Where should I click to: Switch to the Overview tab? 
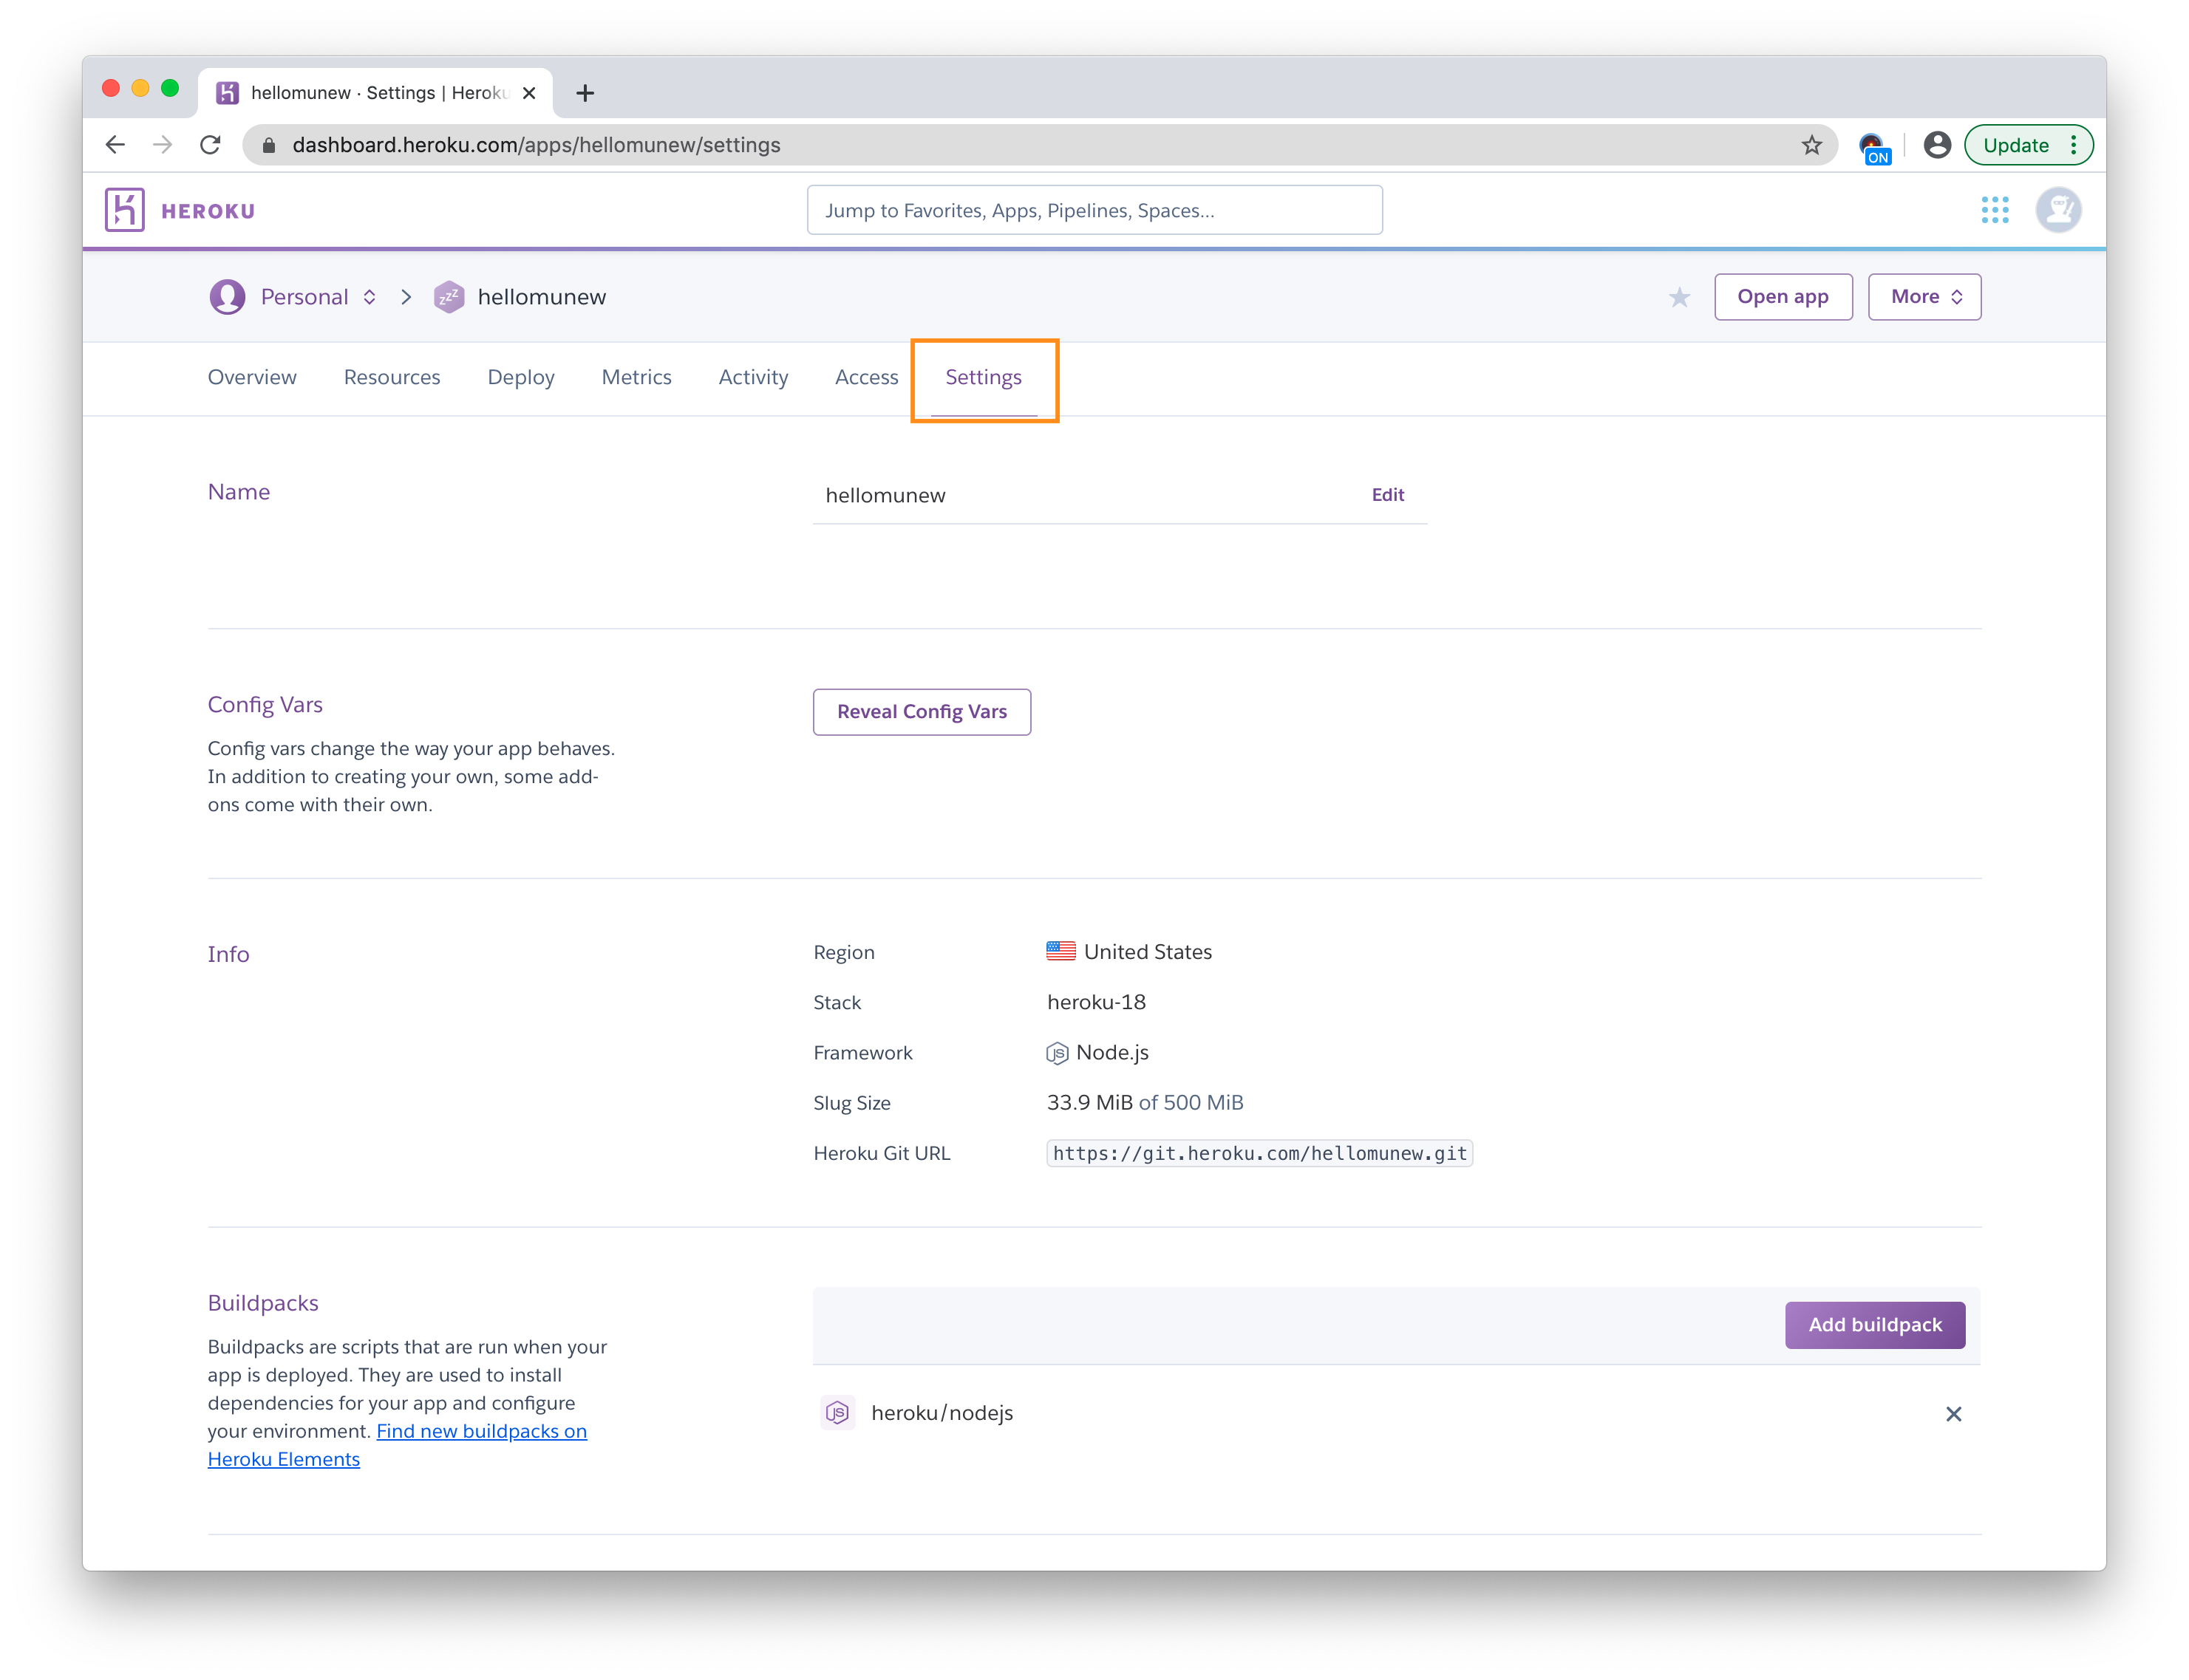click(252, 377)
